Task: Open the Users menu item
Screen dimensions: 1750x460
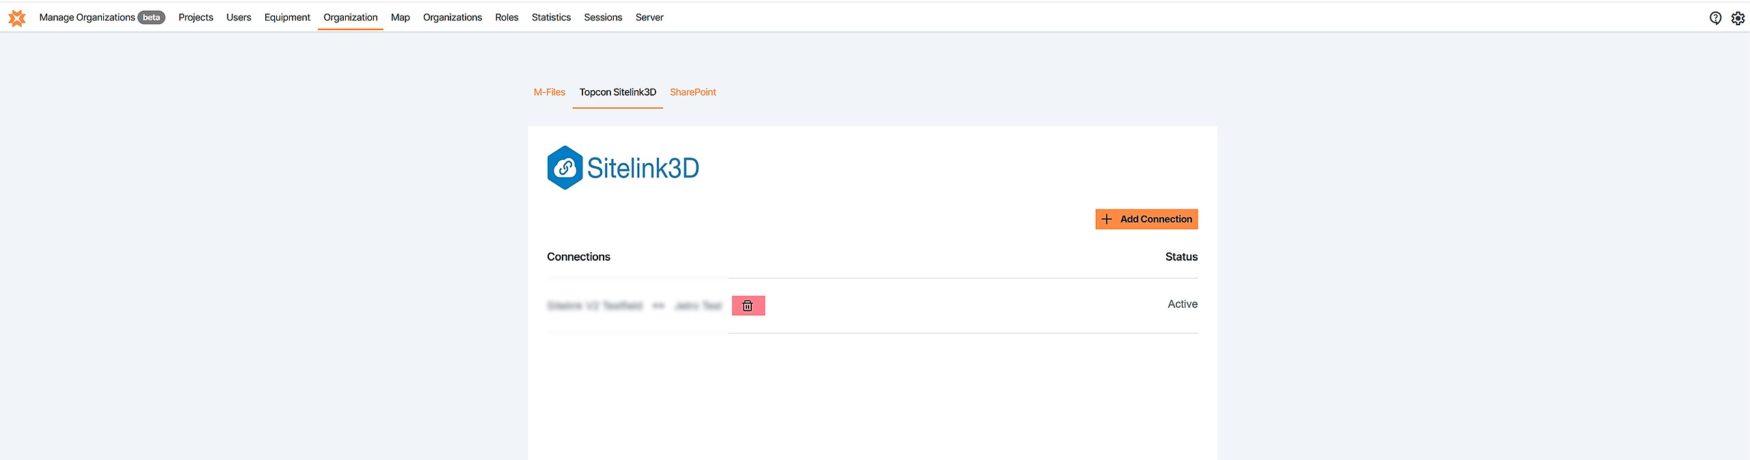Action: pos(239,18)
